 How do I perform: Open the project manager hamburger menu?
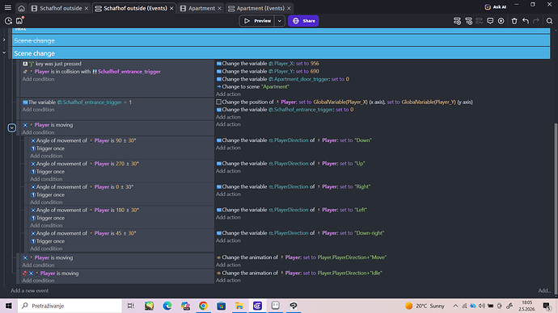coord(7,8)
